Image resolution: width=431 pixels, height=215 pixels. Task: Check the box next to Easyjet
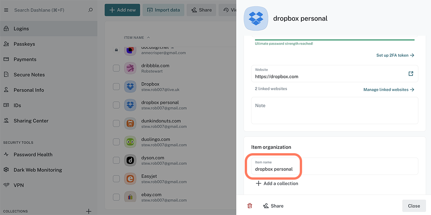[x=116, y=179]
